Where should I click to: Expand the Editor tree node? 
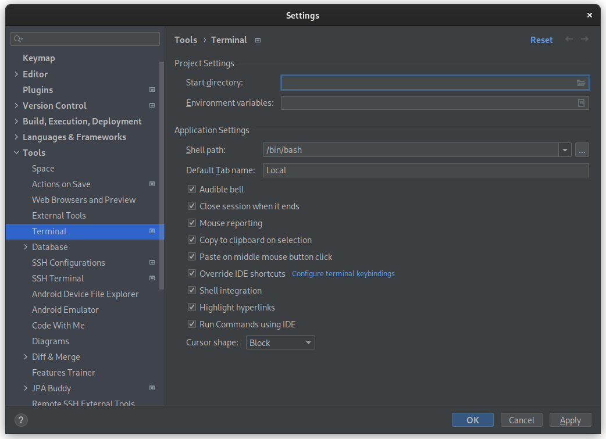click(x=16, y=74)
